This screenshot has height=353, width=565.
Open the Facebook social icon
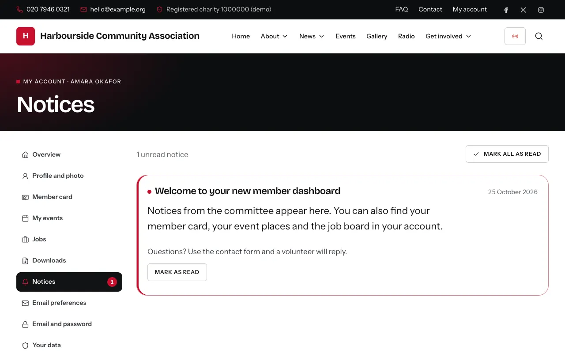[x=506, y=10]
